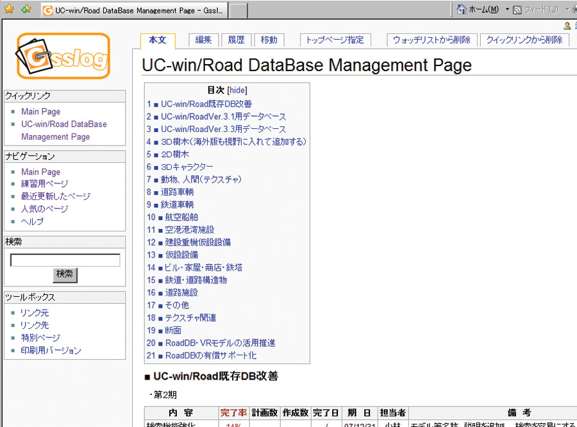Open 練習用ページ link
577x427 pixels.
click(44, 183)
